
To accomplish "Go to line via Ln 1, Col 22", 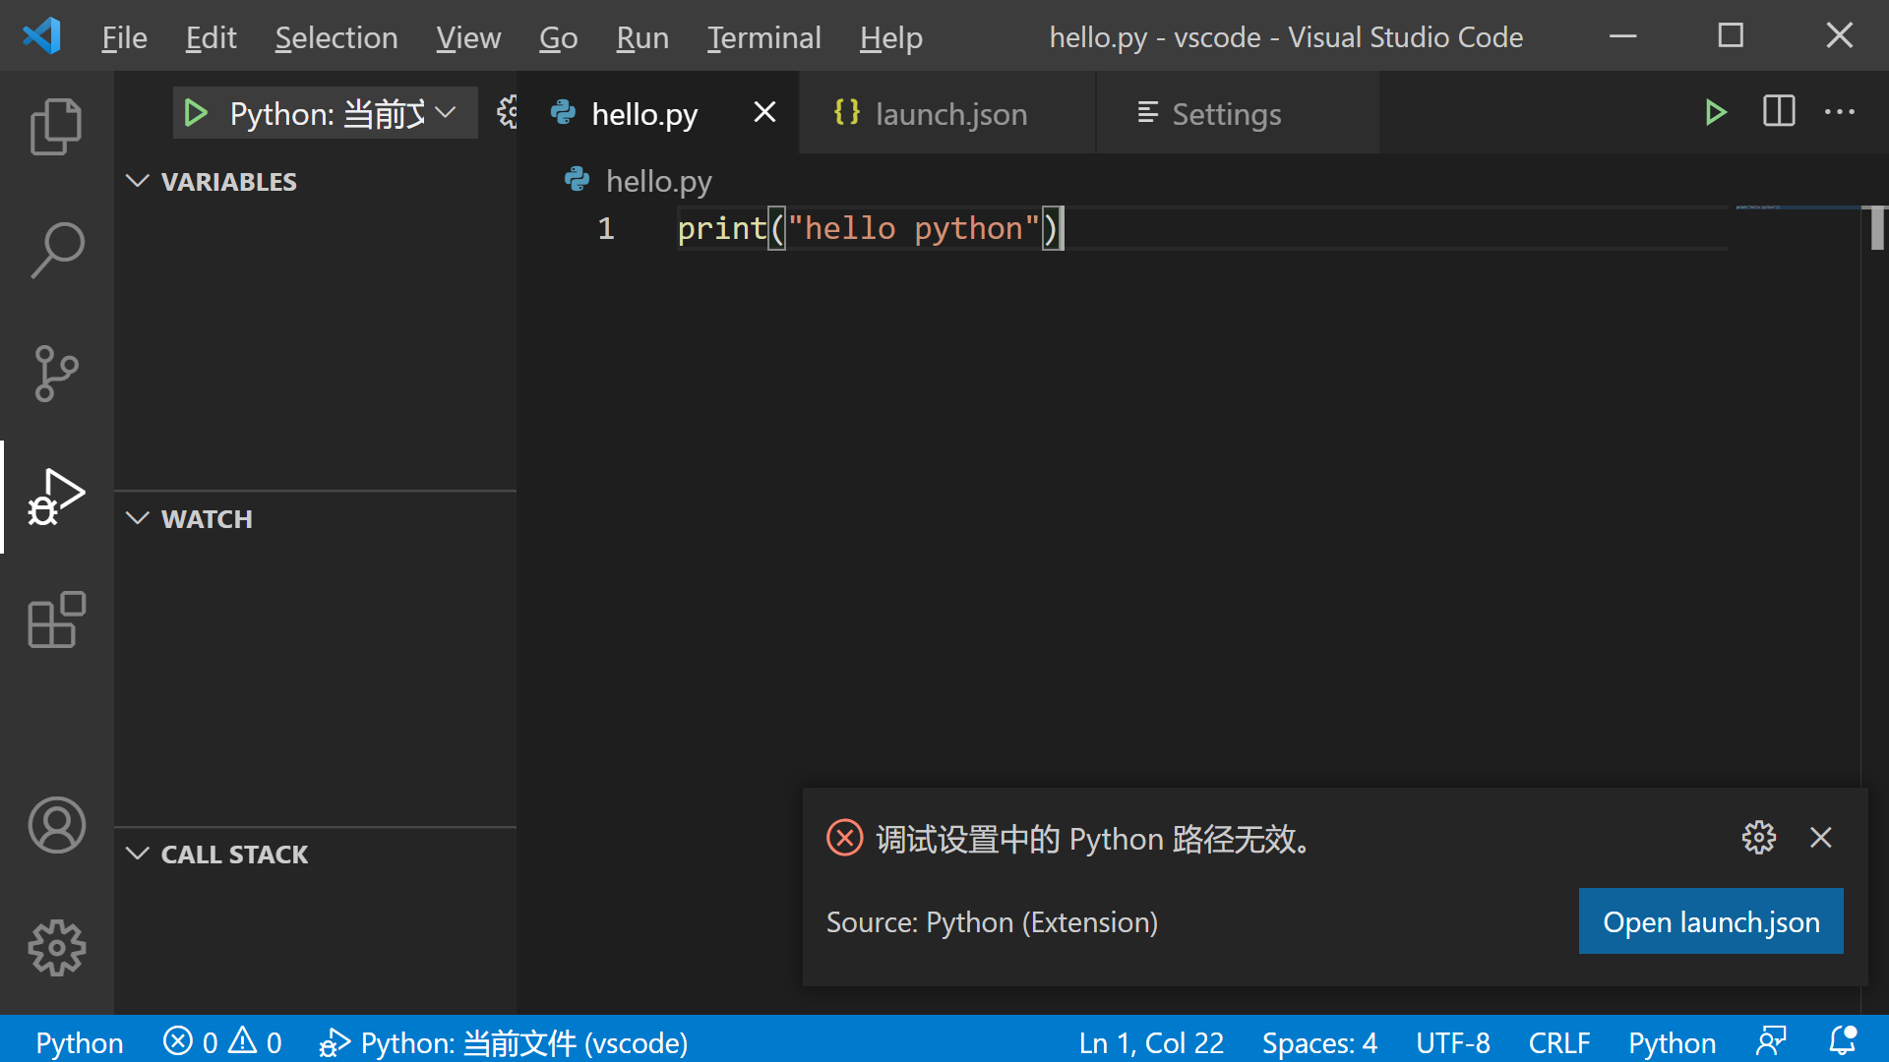I will click(x=1151, y=1041).
